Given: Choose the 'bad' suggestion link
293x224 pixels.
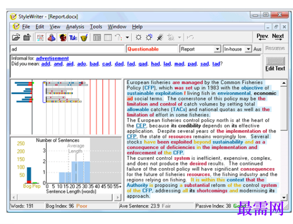Looking at the screenshot, I should pyautogui.click(x=94, y=64).
